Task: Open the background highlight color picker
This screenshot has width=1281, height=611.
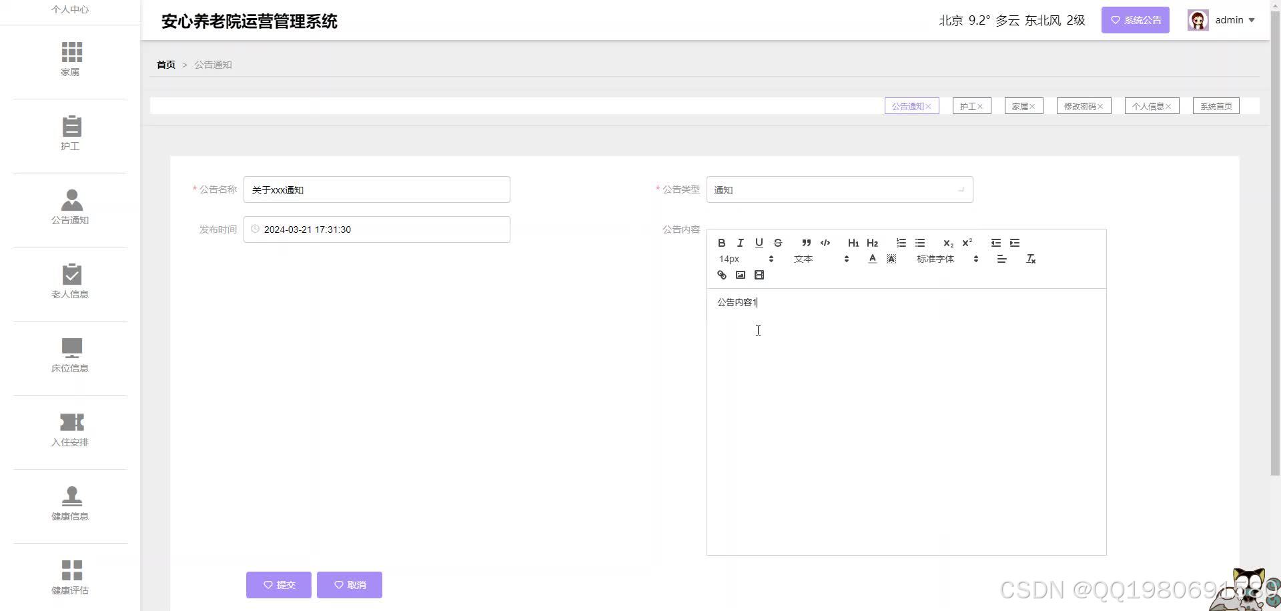Action: click(891, 259)
